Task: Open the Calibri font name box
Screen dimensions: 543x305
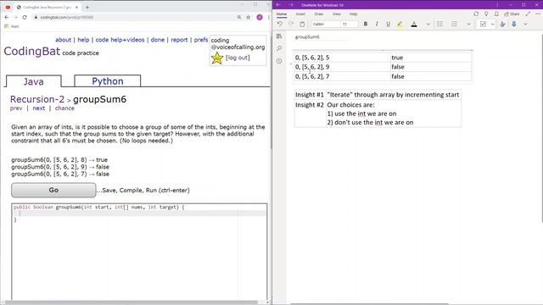Action: [x=326, y=25]
